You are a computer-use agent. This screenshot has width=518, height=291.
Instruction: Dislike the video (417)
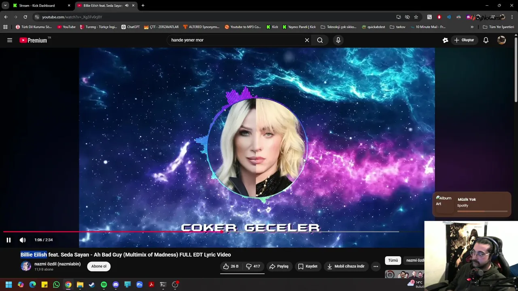click(253, 266)
